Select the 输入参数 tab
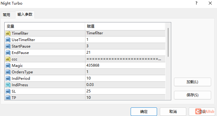The image size is (217, 116). pos(25,14)
